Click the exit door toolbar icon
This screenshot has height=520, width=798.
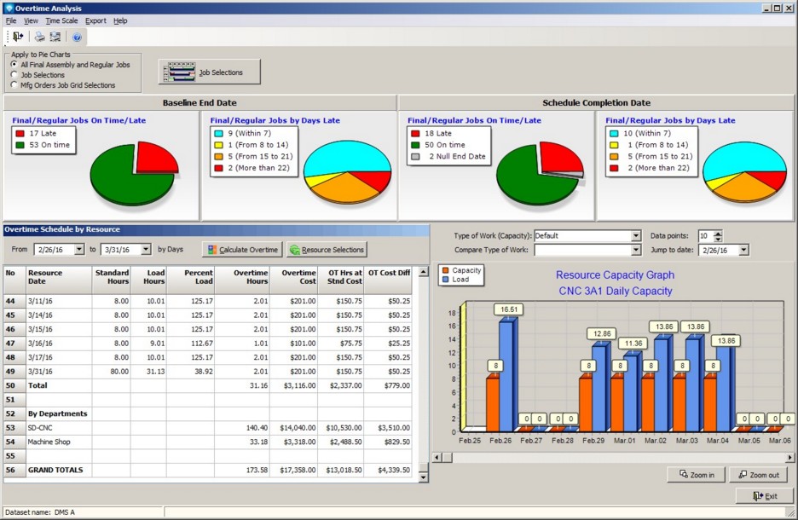(18, 37)
